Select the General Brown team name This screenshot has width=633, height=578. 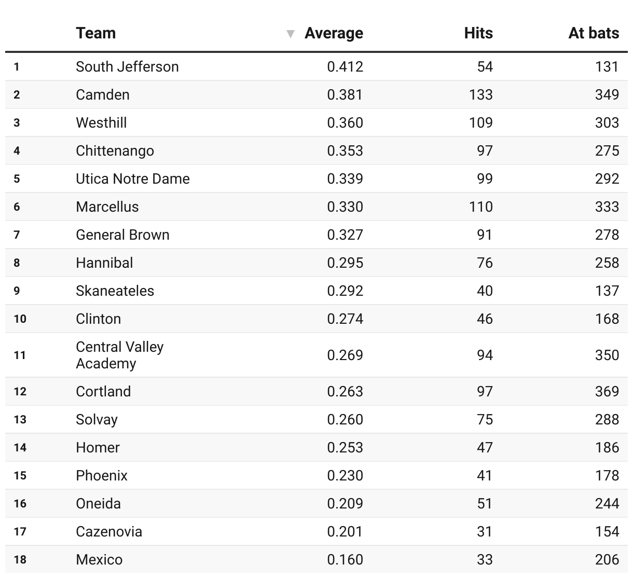[x=122, y=235]
